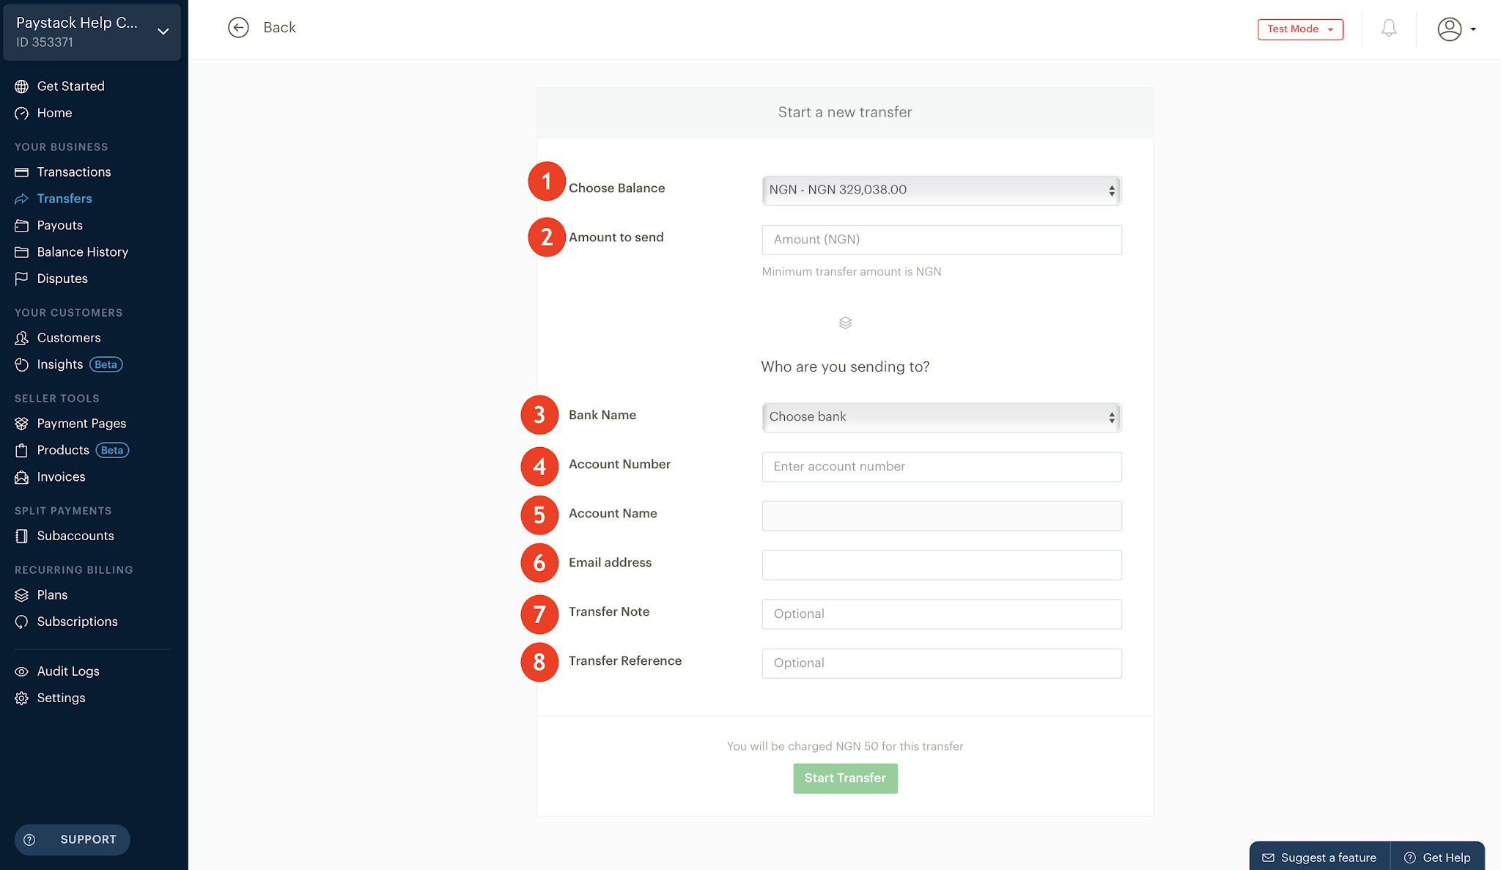Screen dimensions: 1501x870
Task: Select the Customers icon
Action: tap(21, 338)
